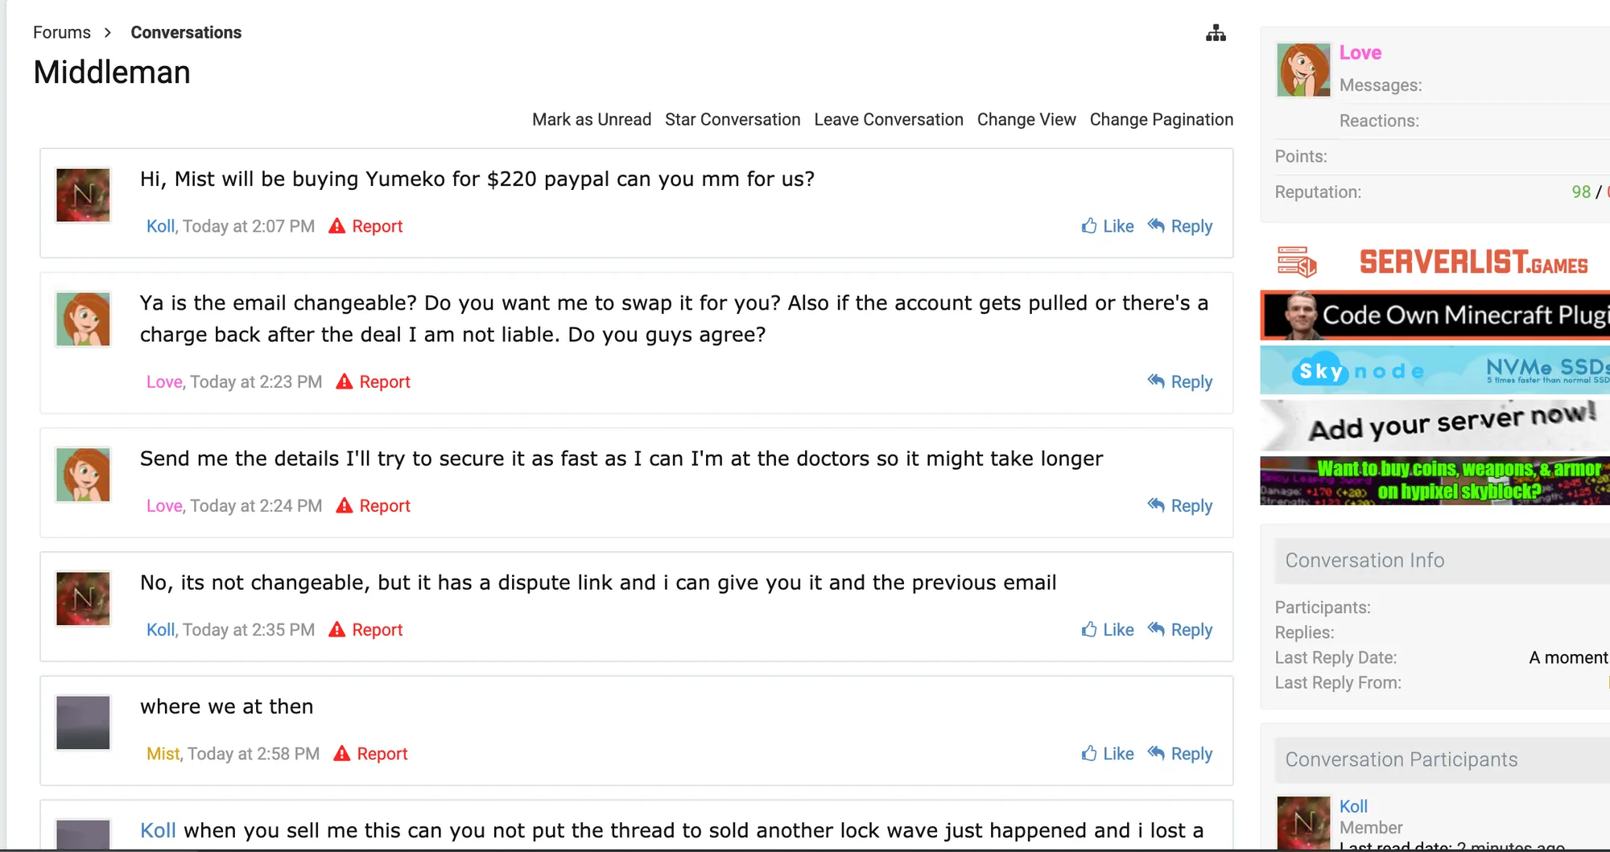Image resolution: width=1610 pixels, height=852 pixels.
Task: Click Love's avatar in the sidebar
Action: (x=1303, y=70)
